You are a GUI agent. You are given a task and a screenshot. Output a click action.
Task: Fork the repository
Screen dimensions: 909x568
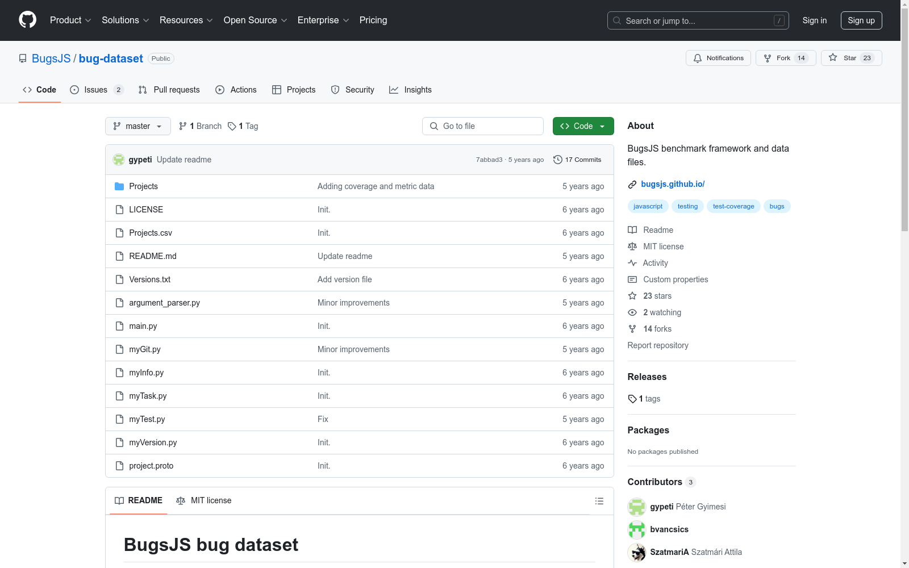click(x=786, y=58)
